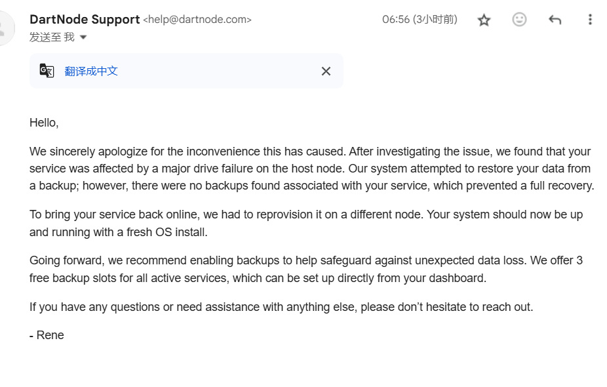Translate the message via 翻译成中文 link
The width and height of the screenshot is (607, 387).
point(91,71)
